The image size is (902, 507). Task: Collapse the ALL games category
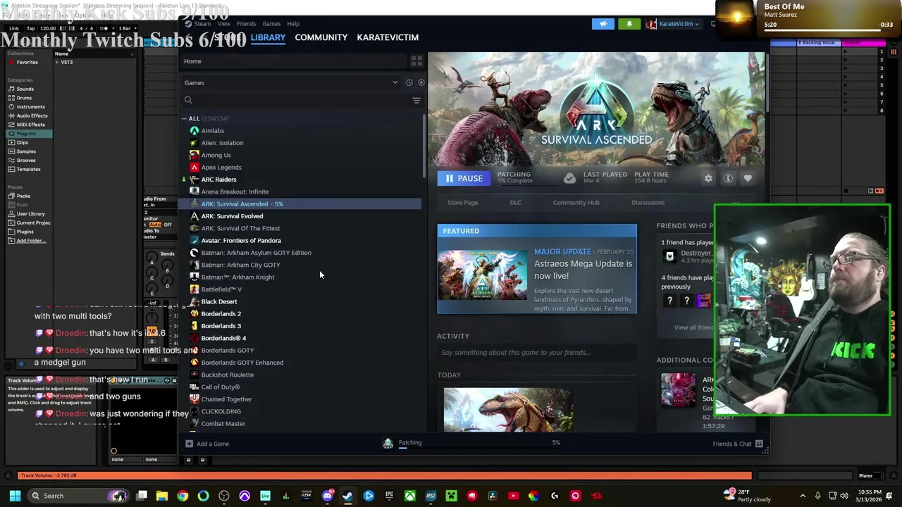click(x=184, y=118)
